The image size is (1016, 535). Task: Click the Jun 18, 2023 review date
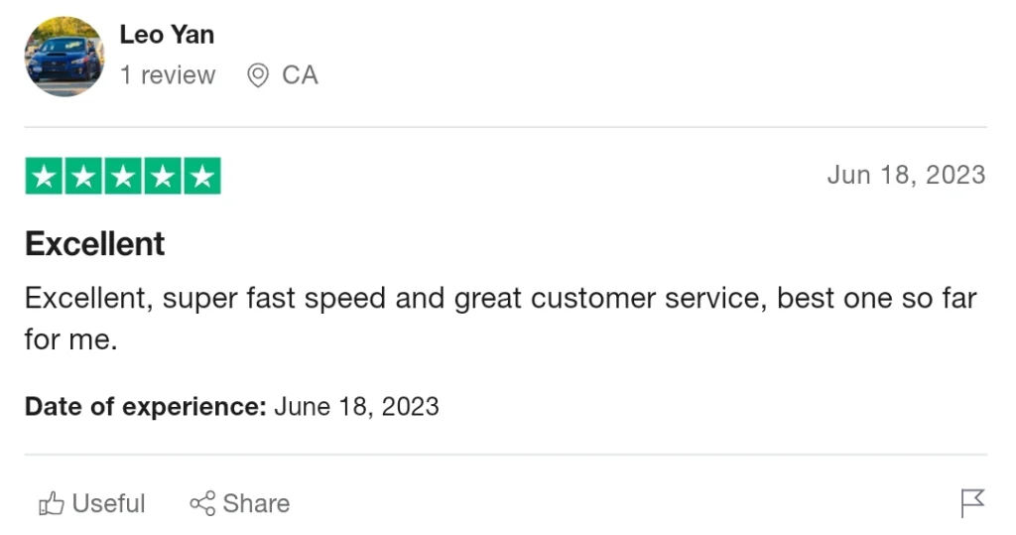906,176
